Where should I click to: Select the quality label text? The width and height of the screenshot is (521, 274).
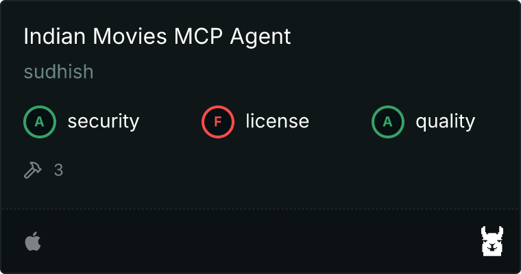tap(445, 121)
